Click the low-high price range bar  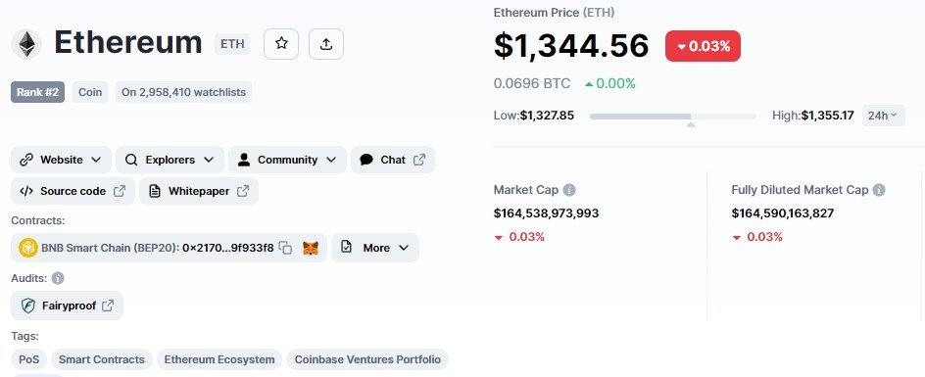(x=672, y=117)
